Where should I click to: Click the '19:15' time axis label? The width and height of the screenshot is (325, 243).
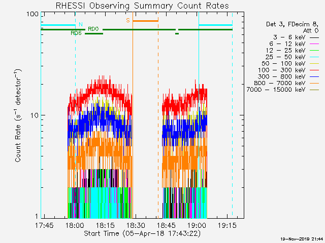[227, 225]
